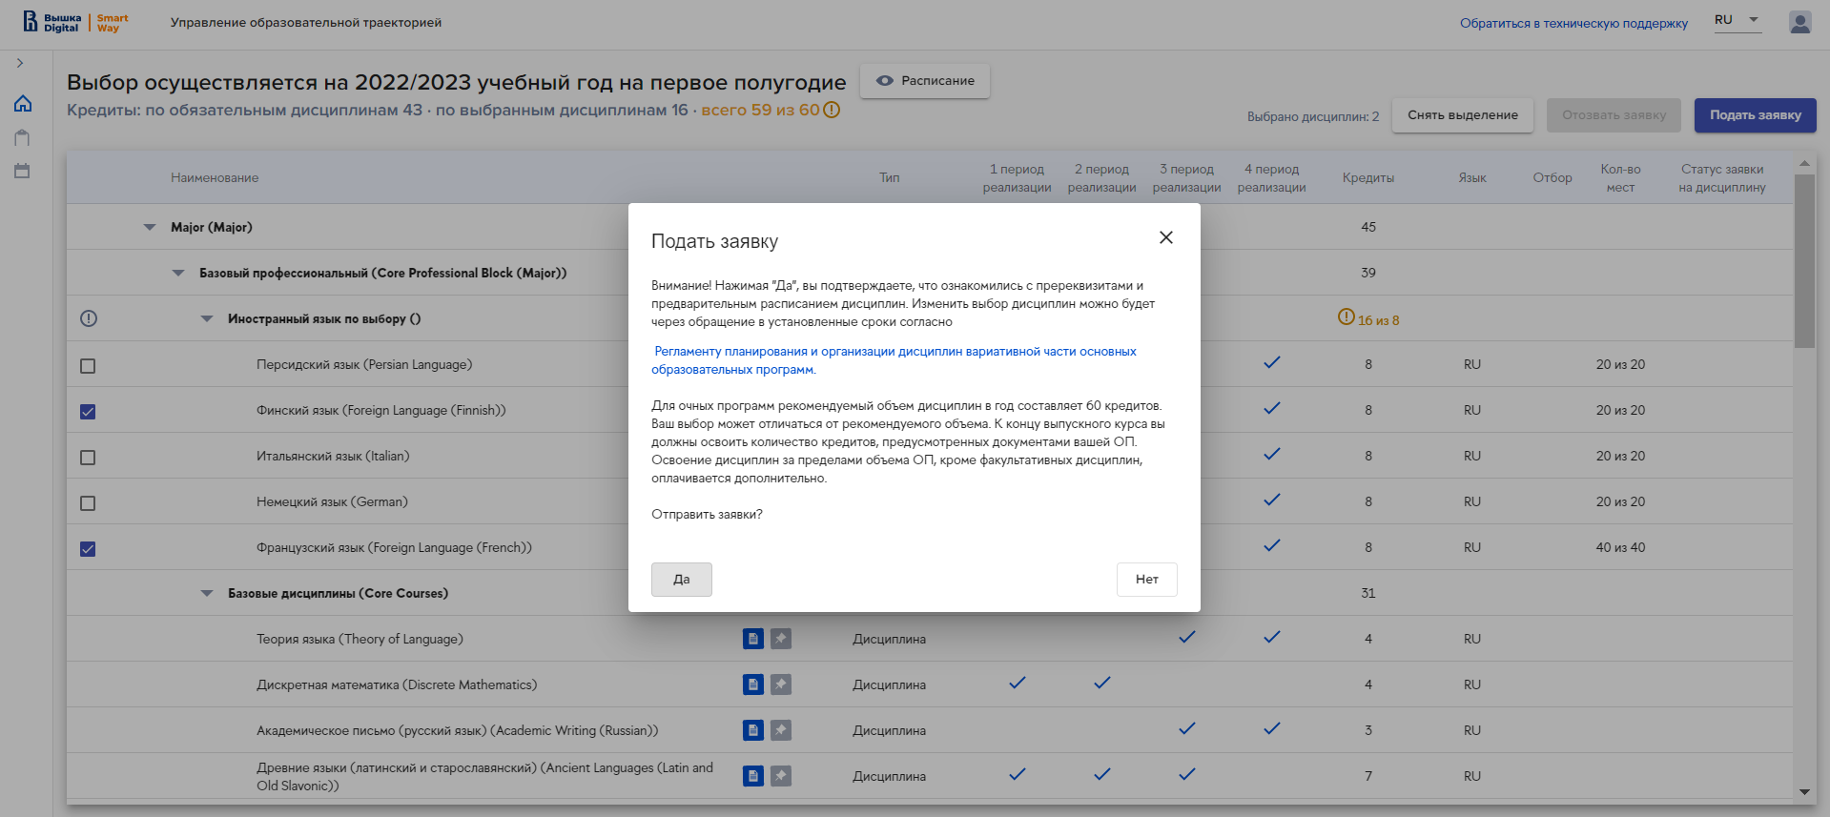Open document icon for Теория языка
This screenshot has width=1830, height=817.
(x=752, y=639)
